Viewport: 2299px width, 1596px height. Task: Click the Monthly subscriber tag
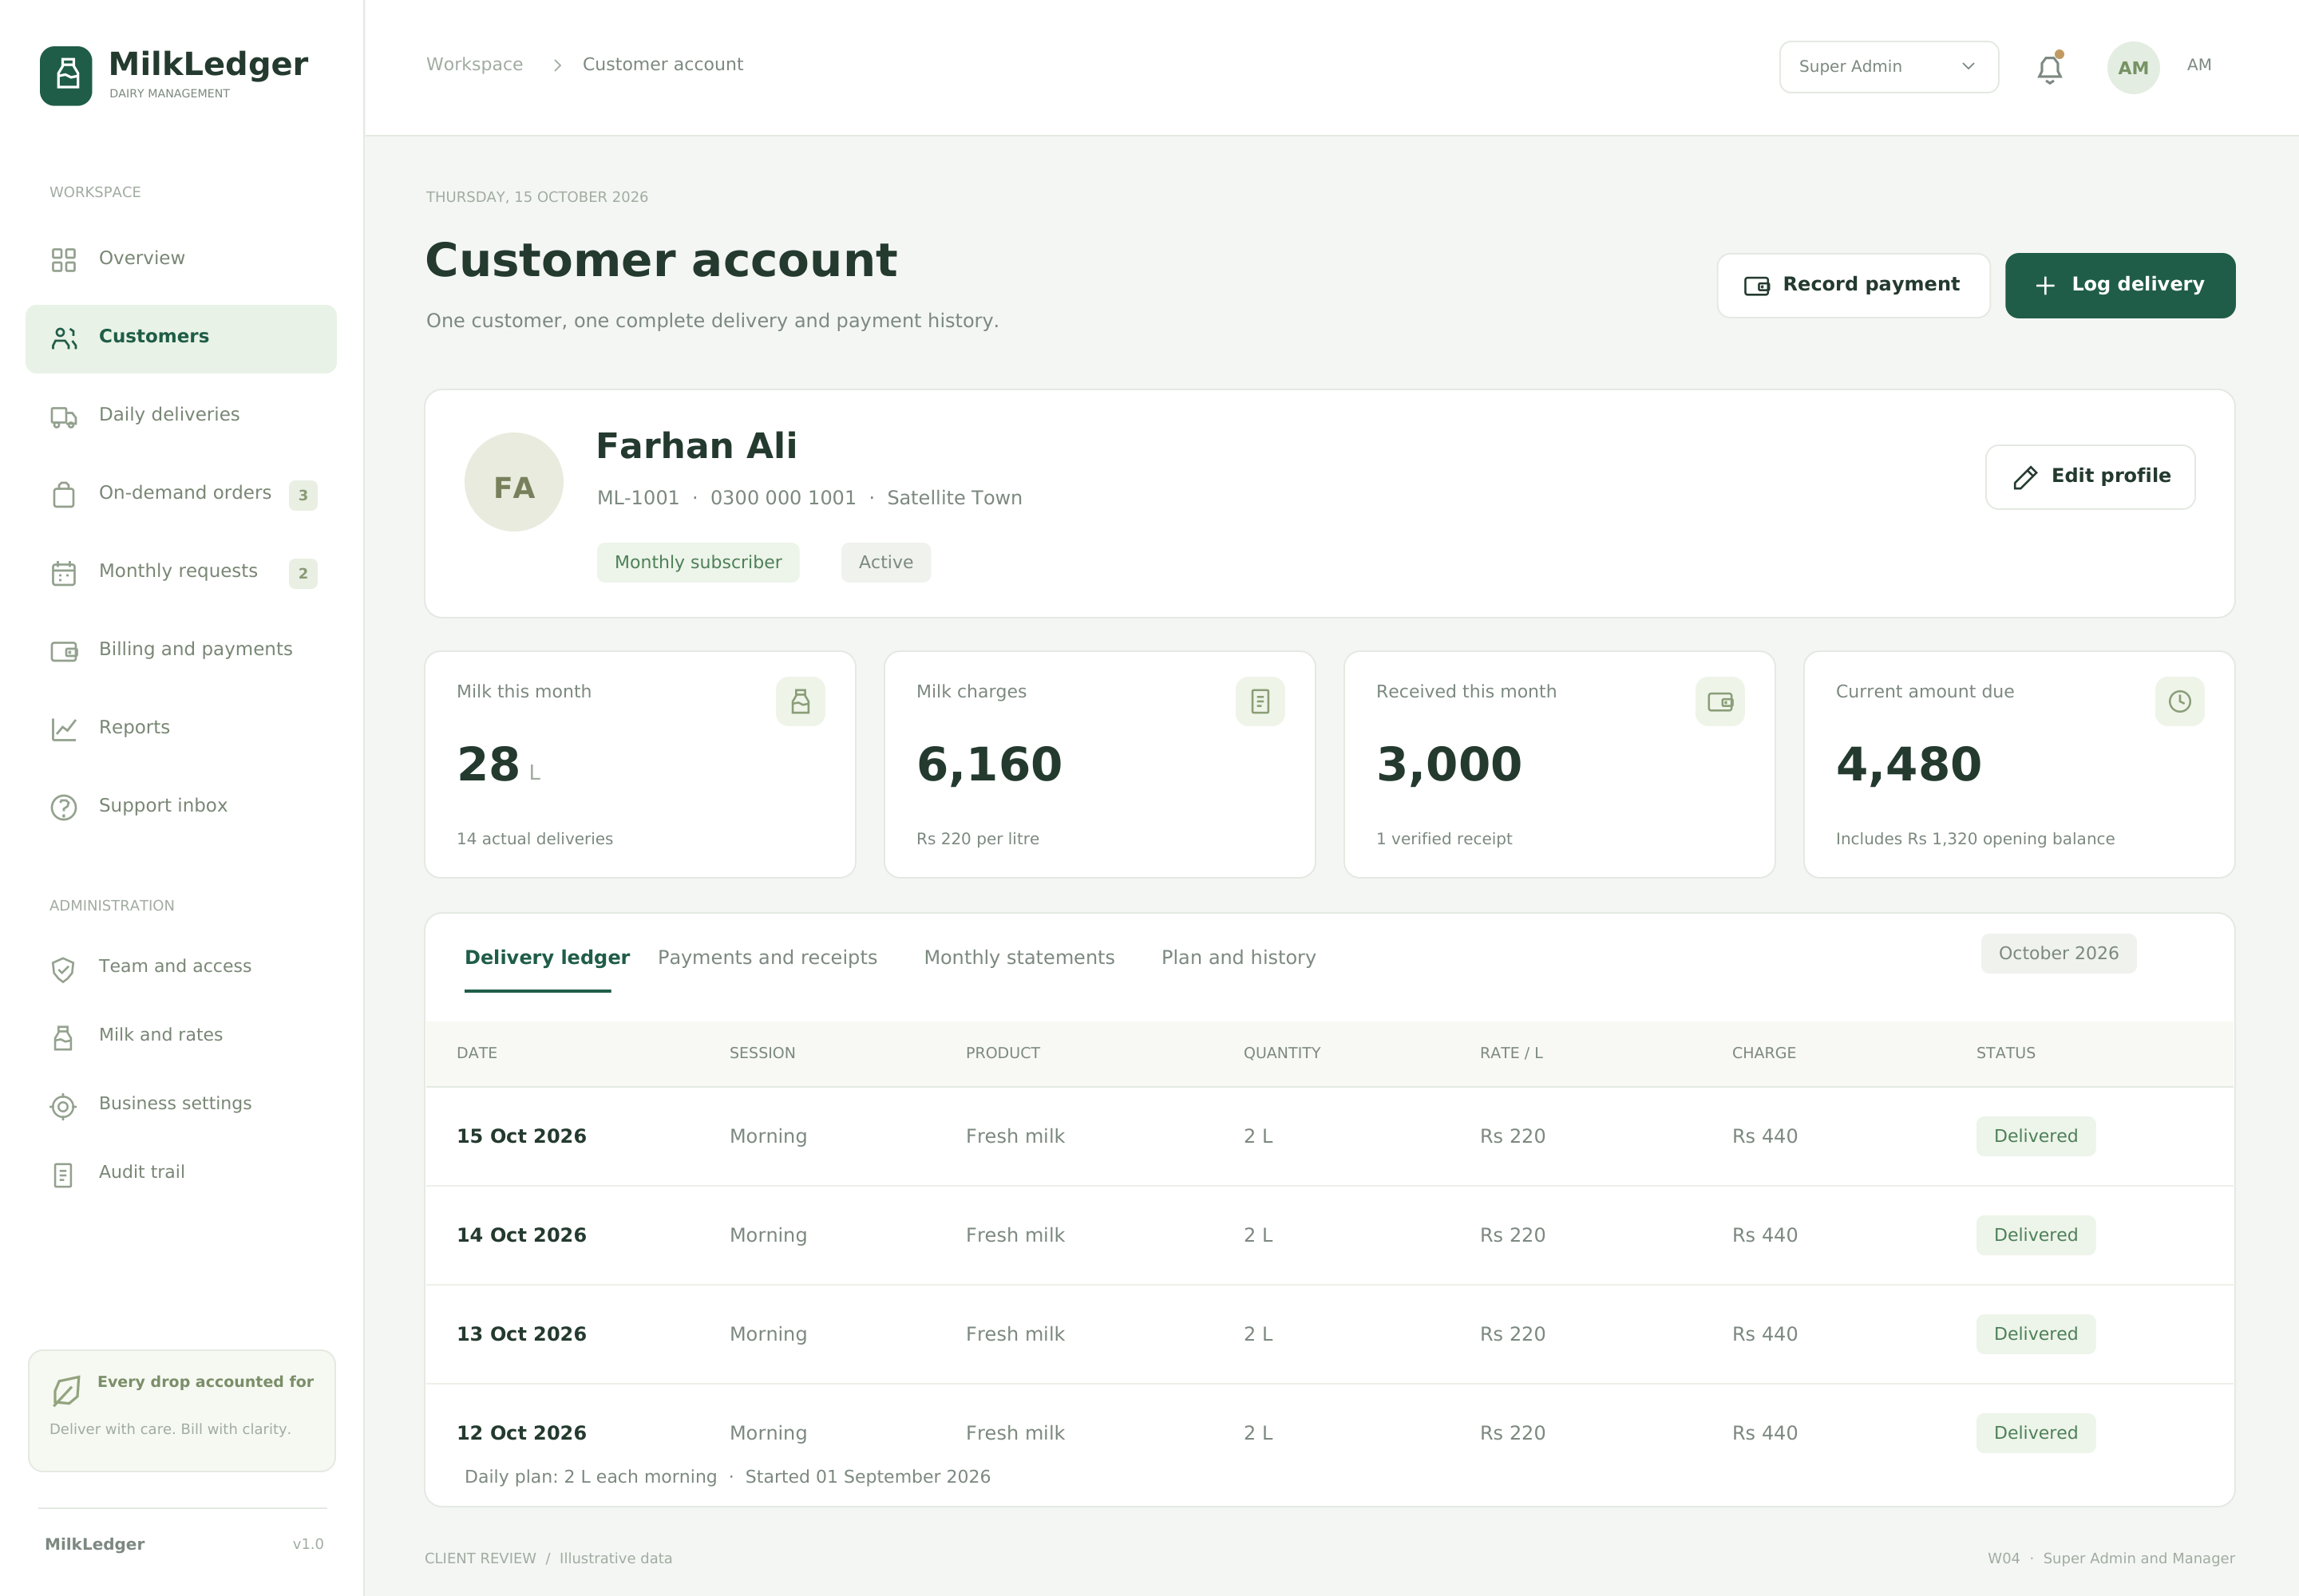tap(698, 562)
